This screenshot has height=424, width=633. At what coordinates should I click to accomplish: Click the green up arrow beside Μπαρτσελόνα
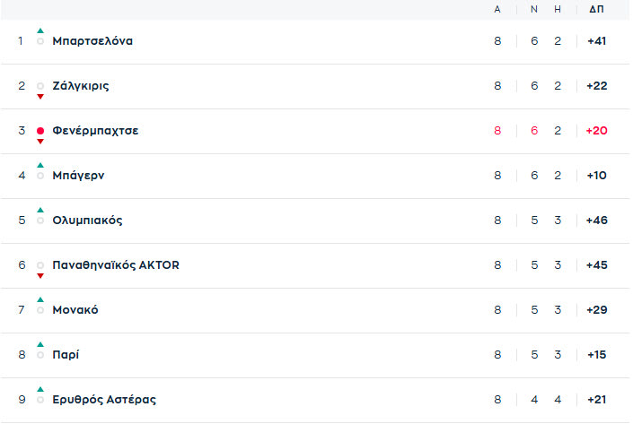(x=40, y=31)
